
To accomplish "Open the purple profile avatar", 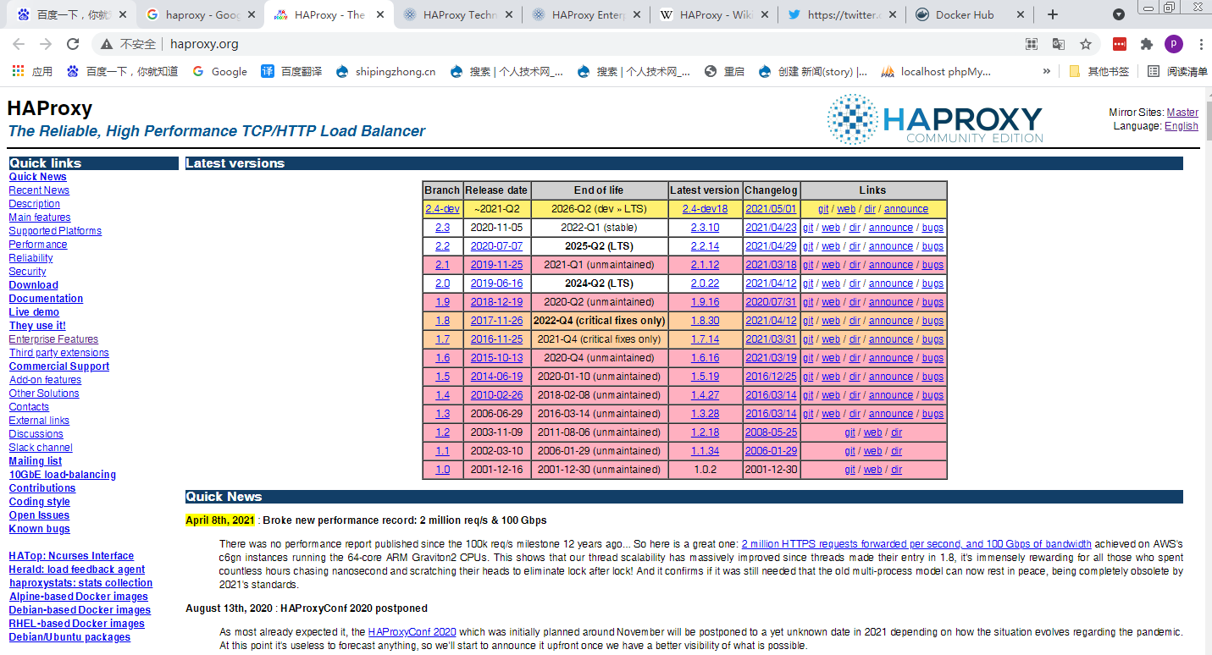I will (1174, 44).
